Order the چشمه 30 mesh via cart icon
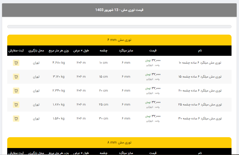The height and width of the screenshot is (155, 239). coord(16,119)
